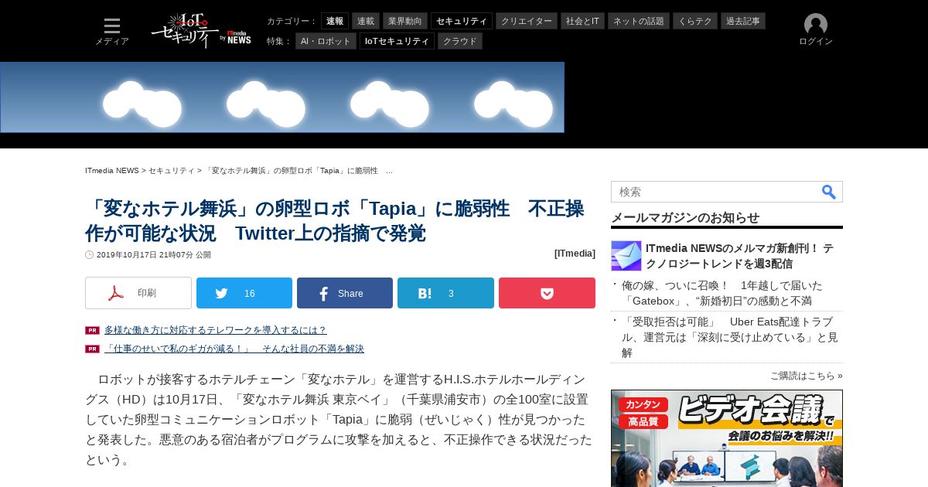The image size is (928, 487).
Task: Select the セキュリティ category
Action: coord(462,21)
